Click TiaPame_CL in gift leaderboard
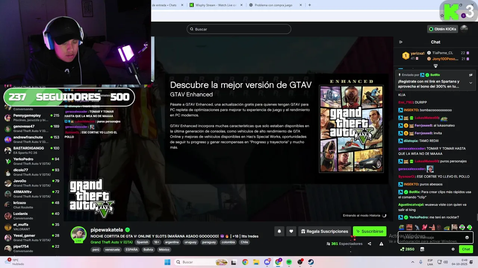 click(443, 53)
